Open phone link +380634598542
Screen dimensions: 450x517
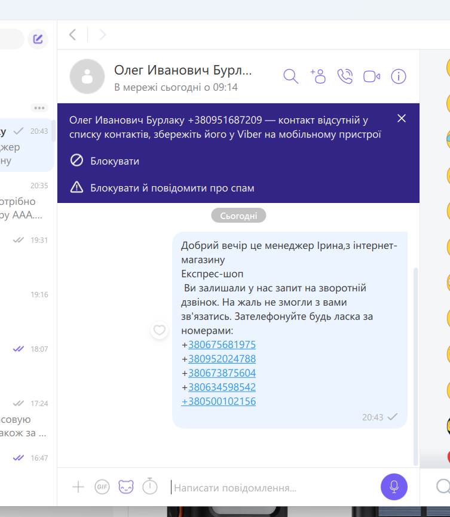pos(222,387)
